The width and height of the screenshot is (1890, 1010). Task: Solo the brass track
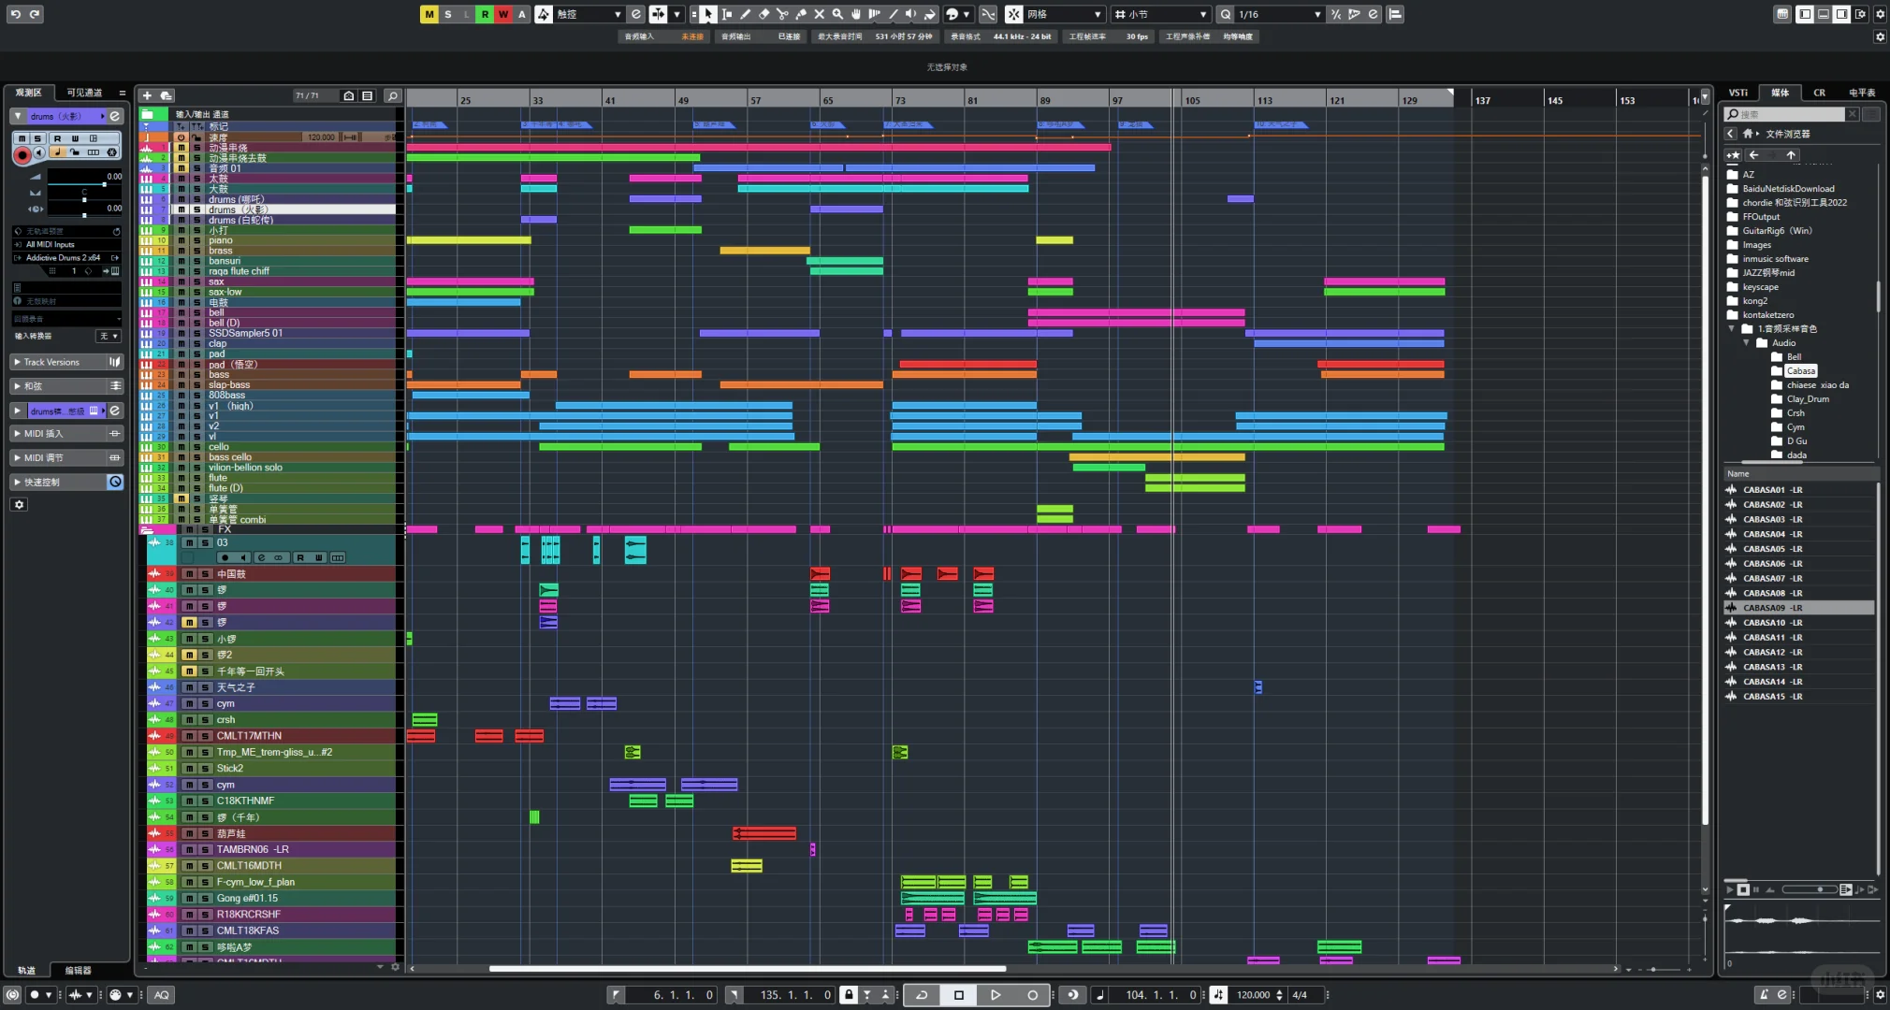tap(196, 251)
